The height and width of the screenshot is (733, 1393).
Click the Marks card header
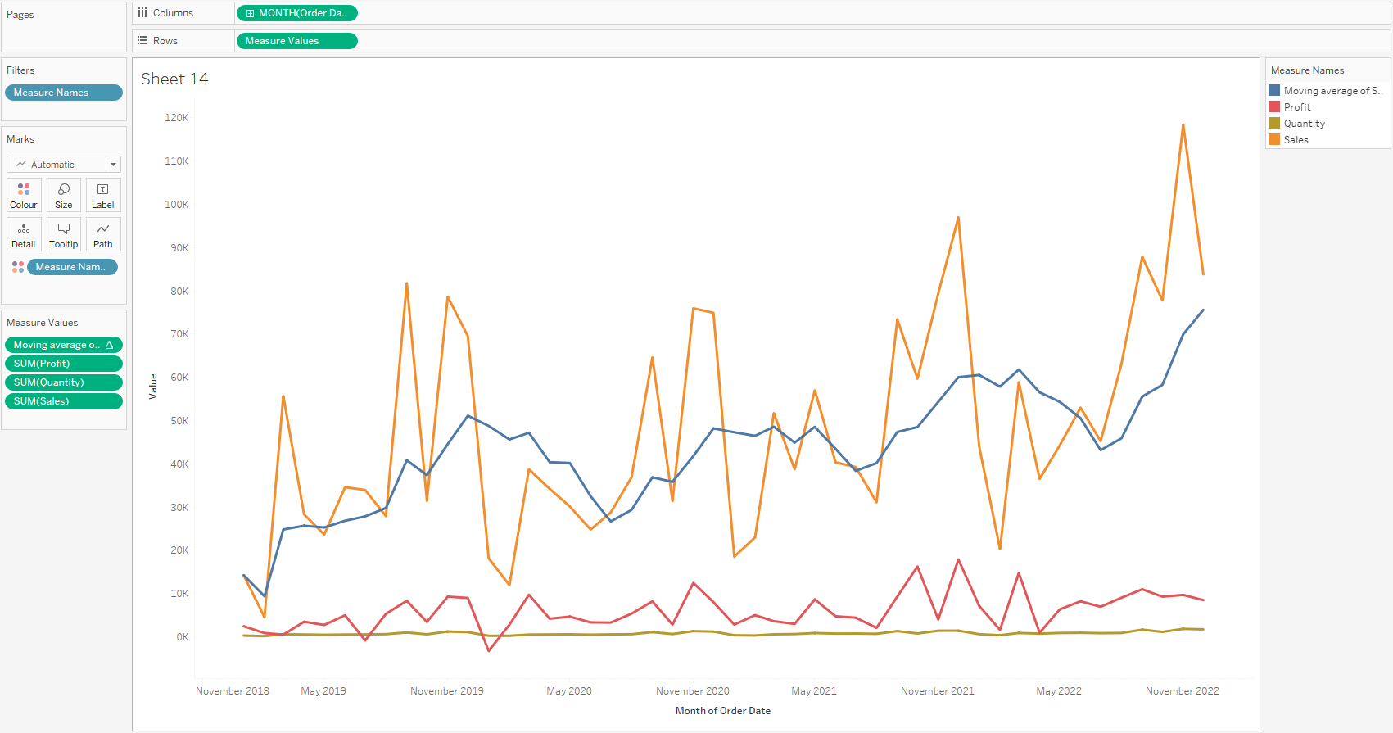[20, 139]
